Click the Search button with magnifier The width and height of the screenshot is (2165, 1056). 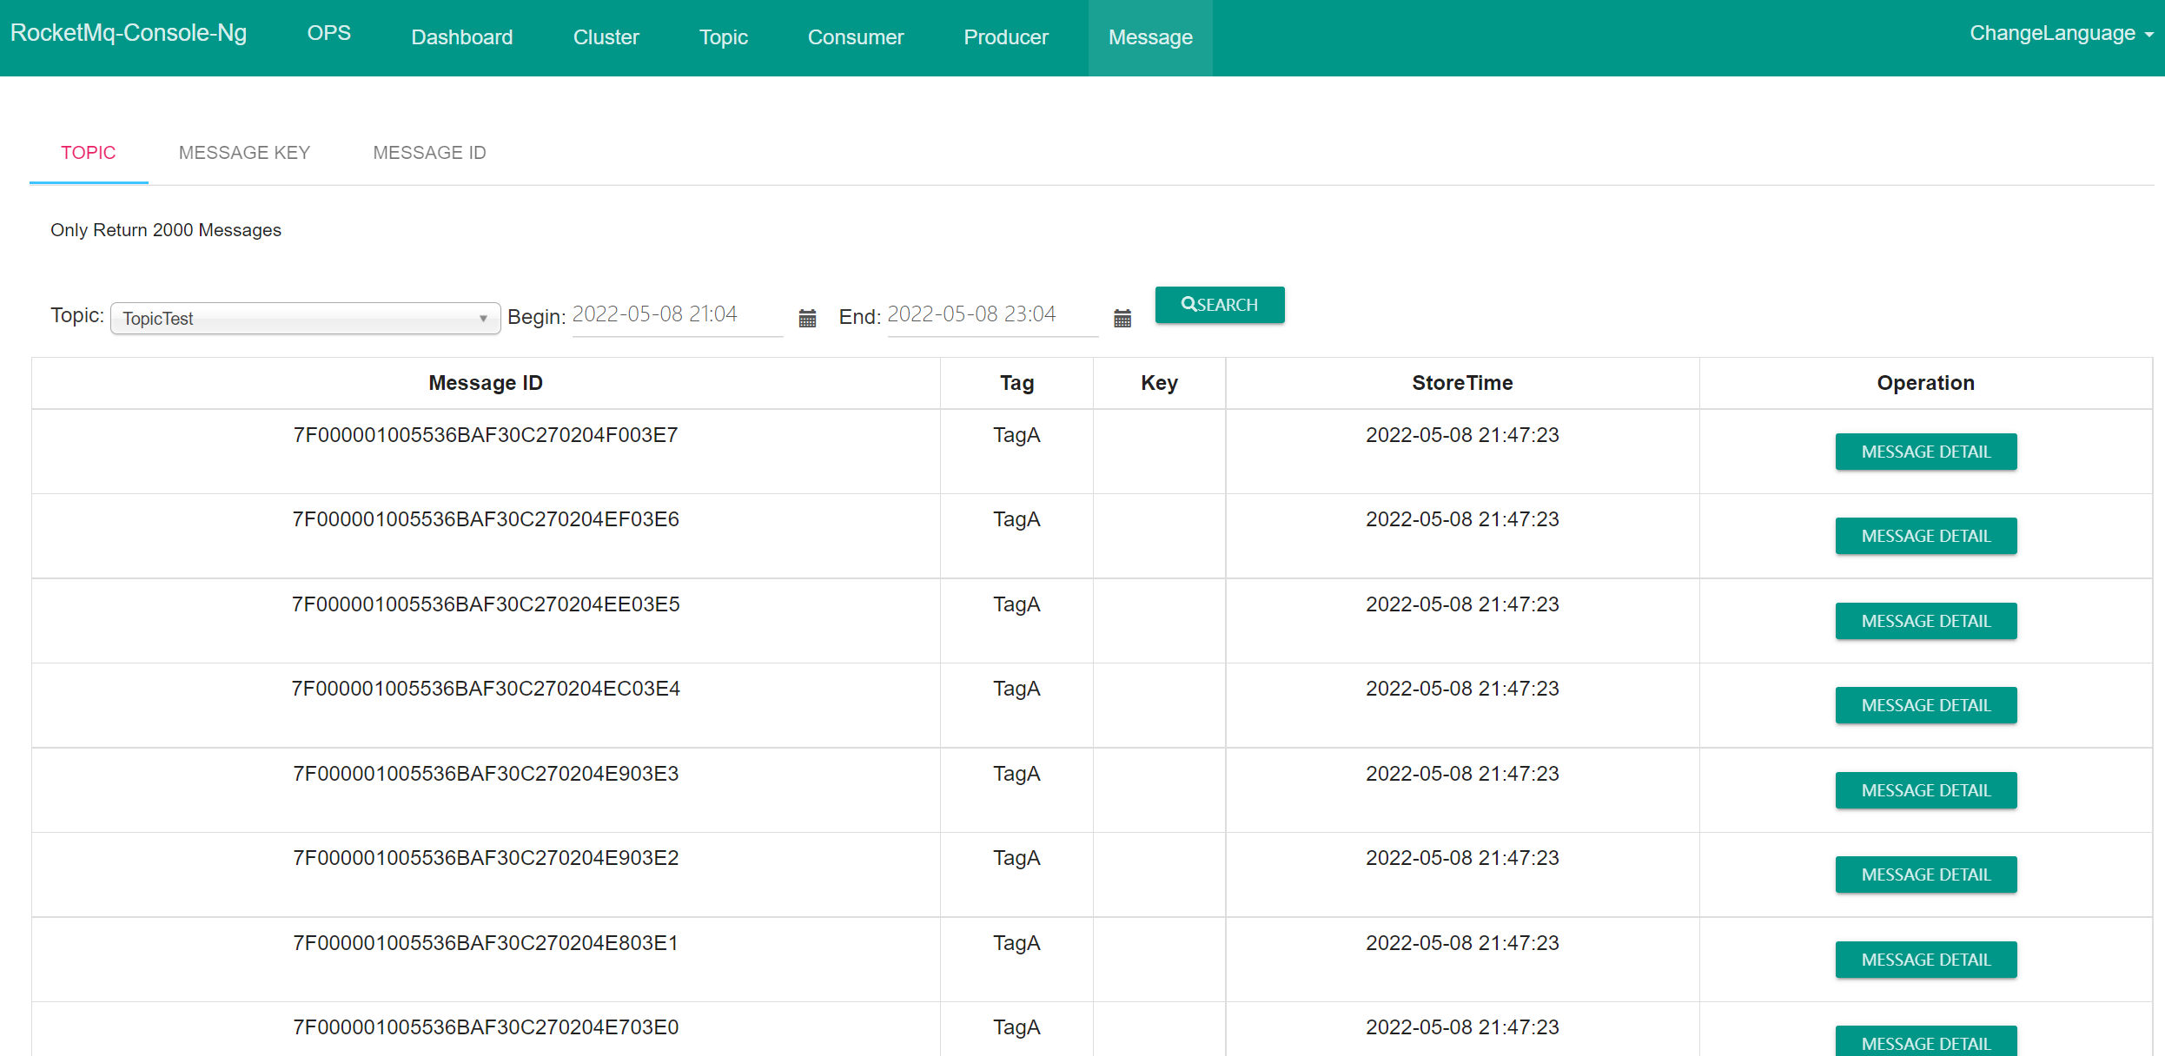(1219, 305)
